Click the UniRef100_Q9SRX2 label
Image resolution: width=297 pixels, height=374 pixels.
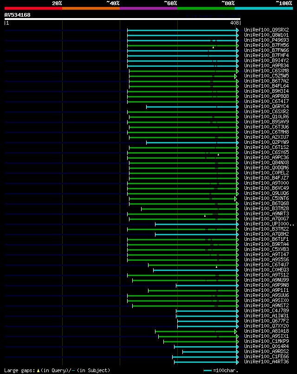click(266, 30)
